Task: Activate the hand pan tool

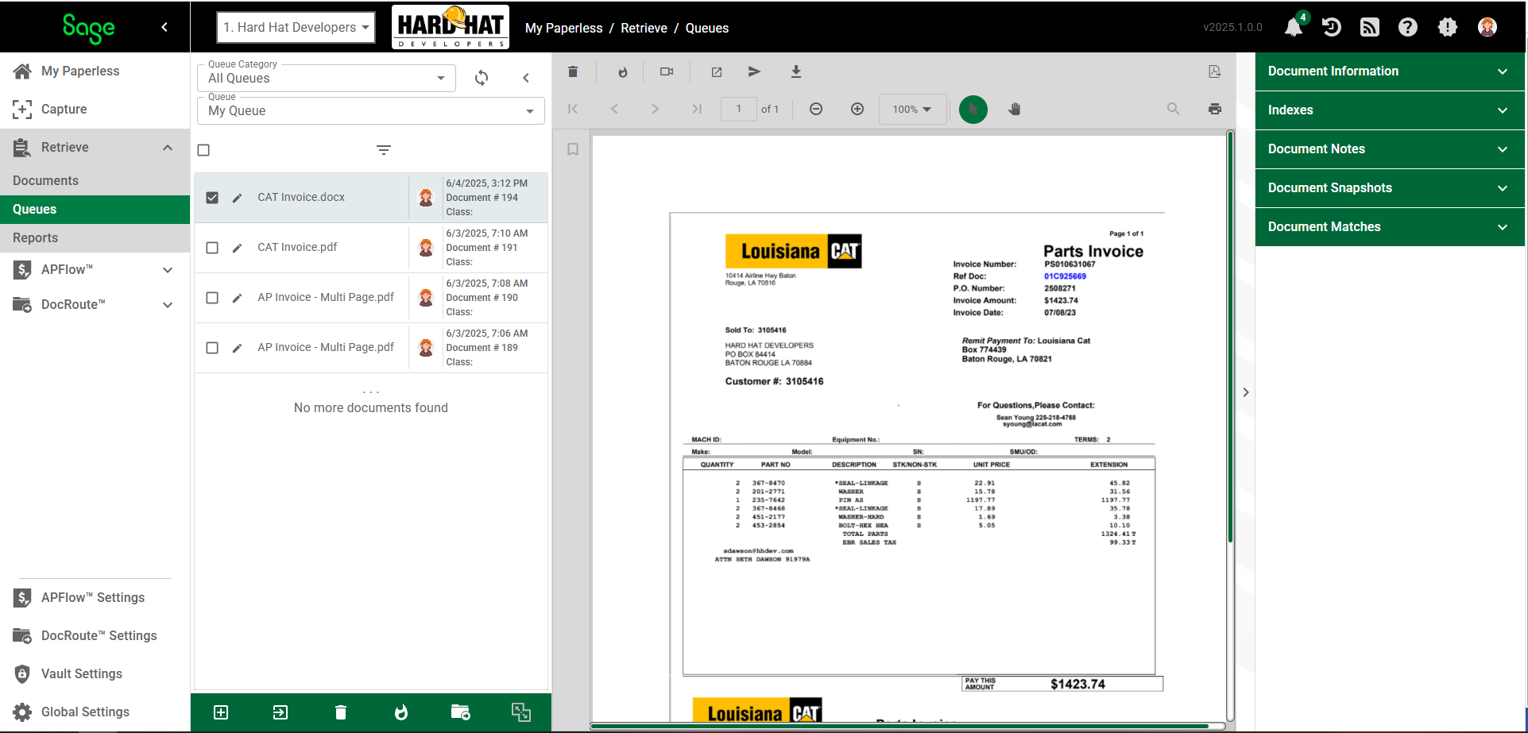Action: pyautogui.click(x=1015, y=109)
